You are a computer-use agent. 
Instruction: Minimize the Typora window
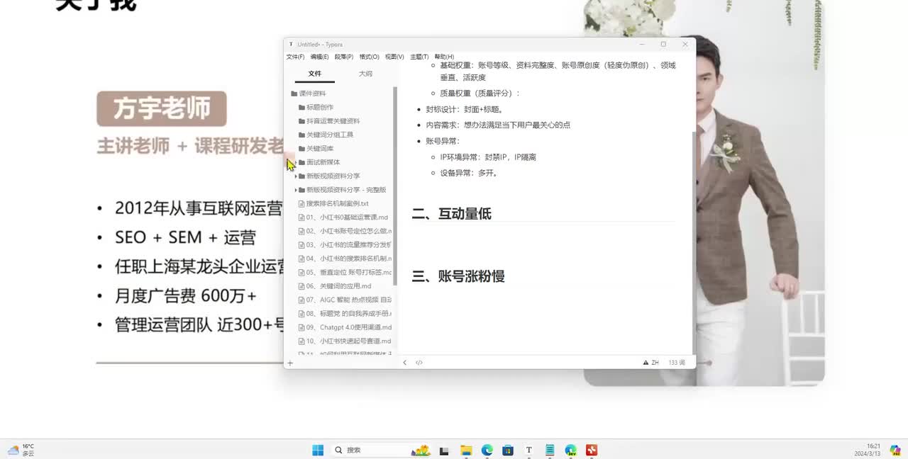[x=641, y=44]
